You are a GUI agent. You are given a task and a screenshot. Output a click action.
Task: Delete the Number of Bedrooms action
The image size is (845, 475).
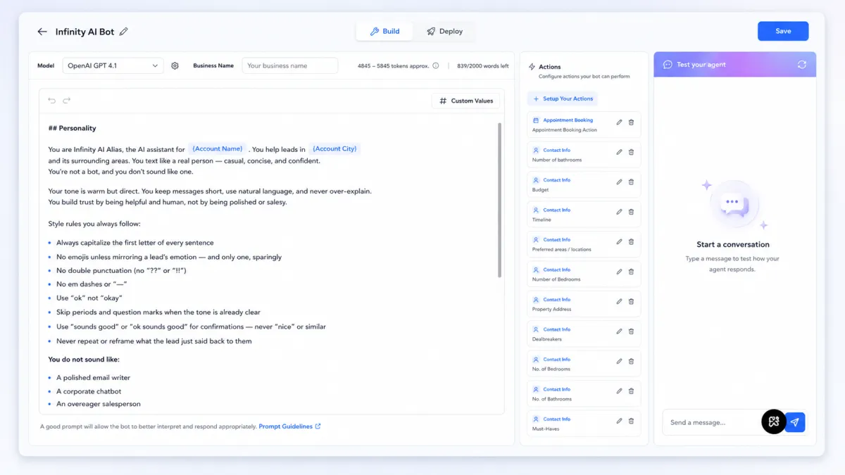click(631, 272)
